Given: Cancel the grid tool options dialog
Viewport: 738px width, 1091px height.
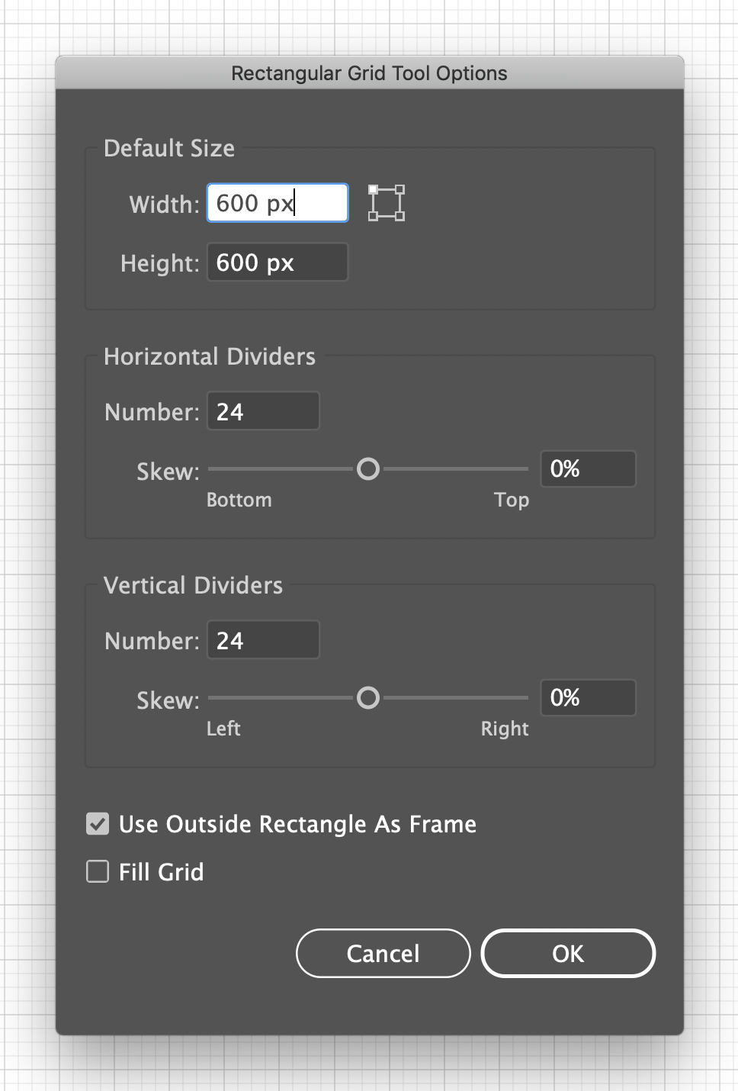Looking at the screenshot, I should pyautogui.click(x=383, y=953).
